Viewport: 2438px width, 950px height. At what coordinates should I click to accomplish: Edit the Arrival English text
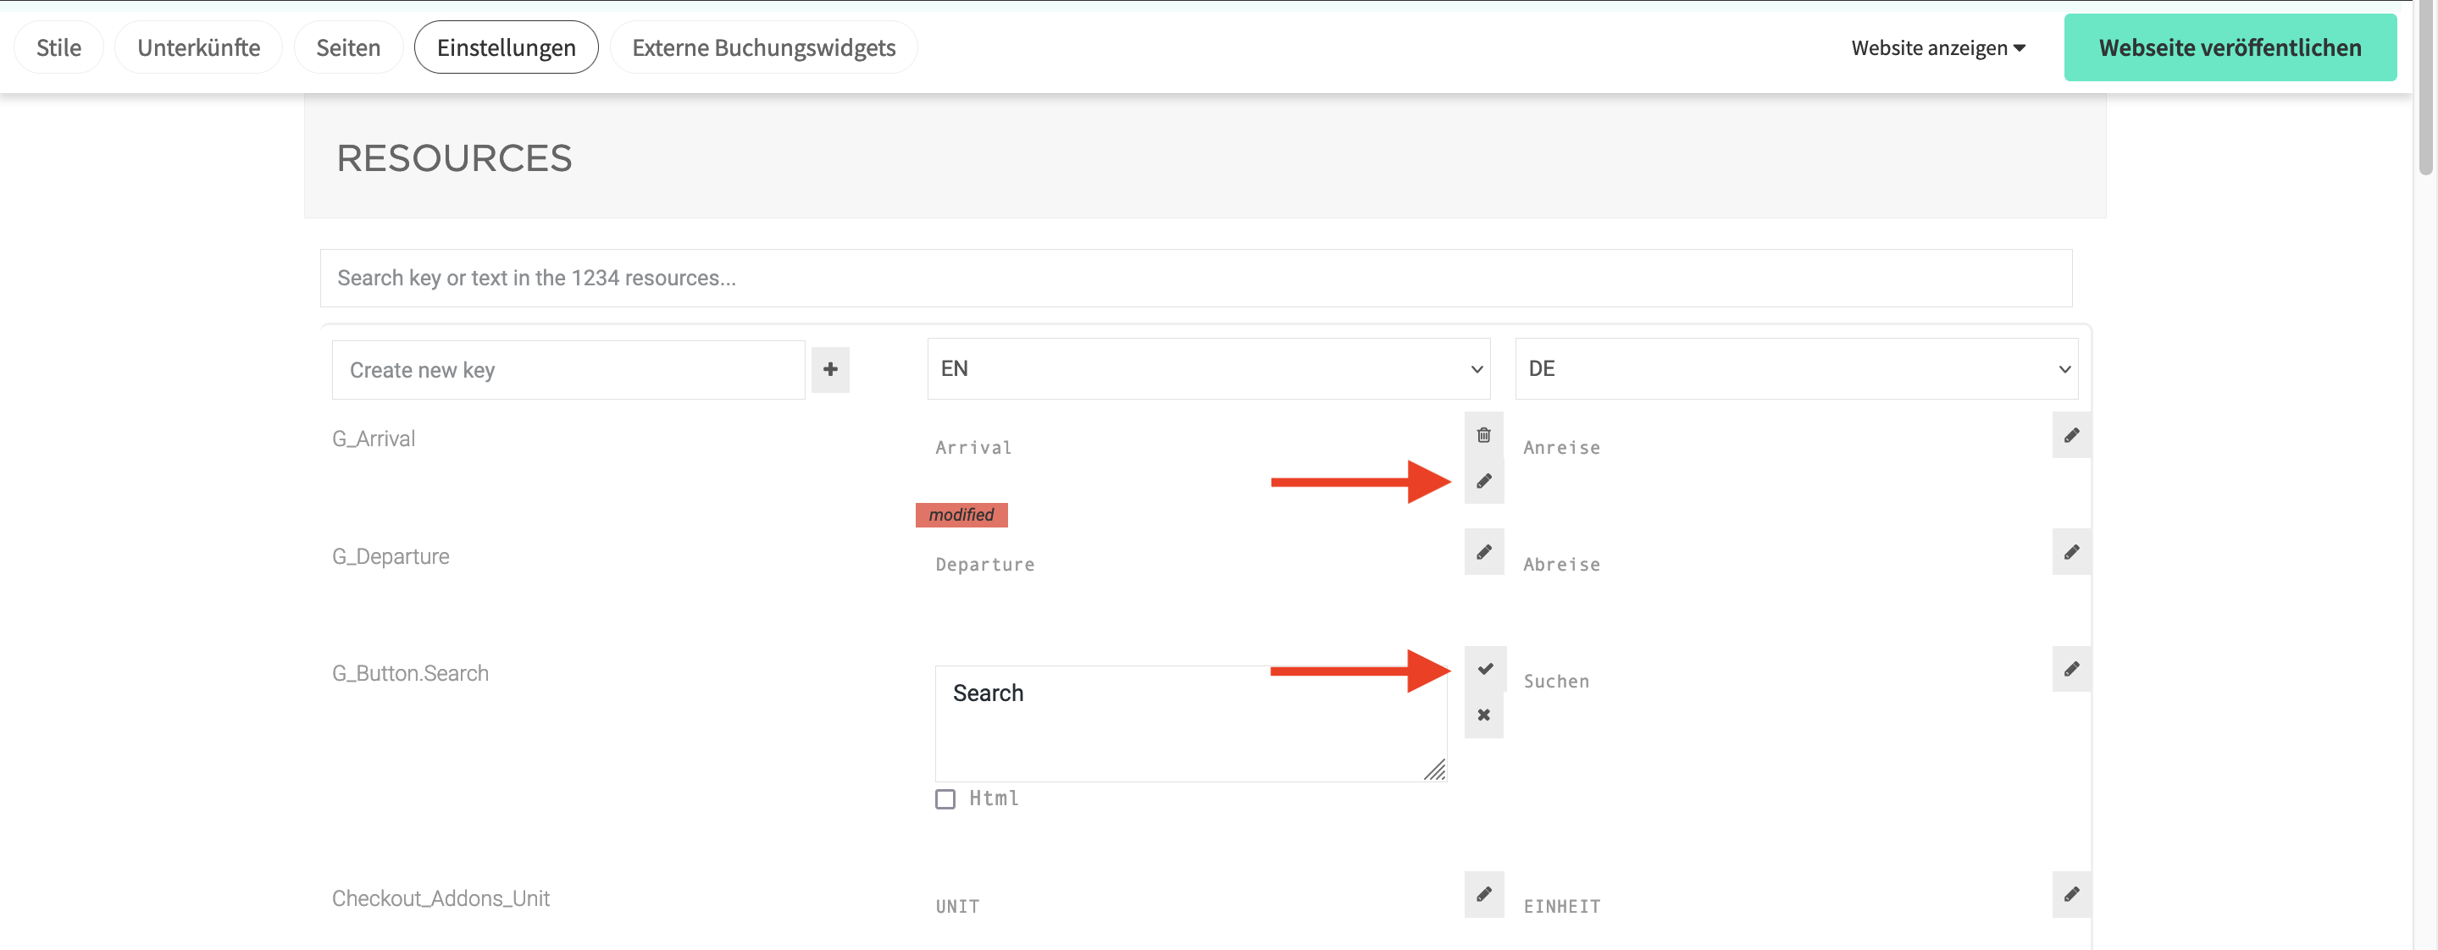[x=1483, y=481]
